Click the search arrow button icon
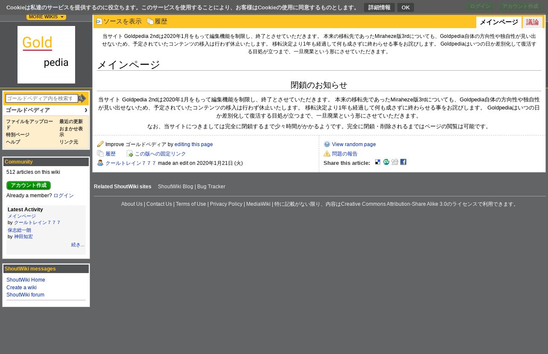 click(x=82, y=98)
